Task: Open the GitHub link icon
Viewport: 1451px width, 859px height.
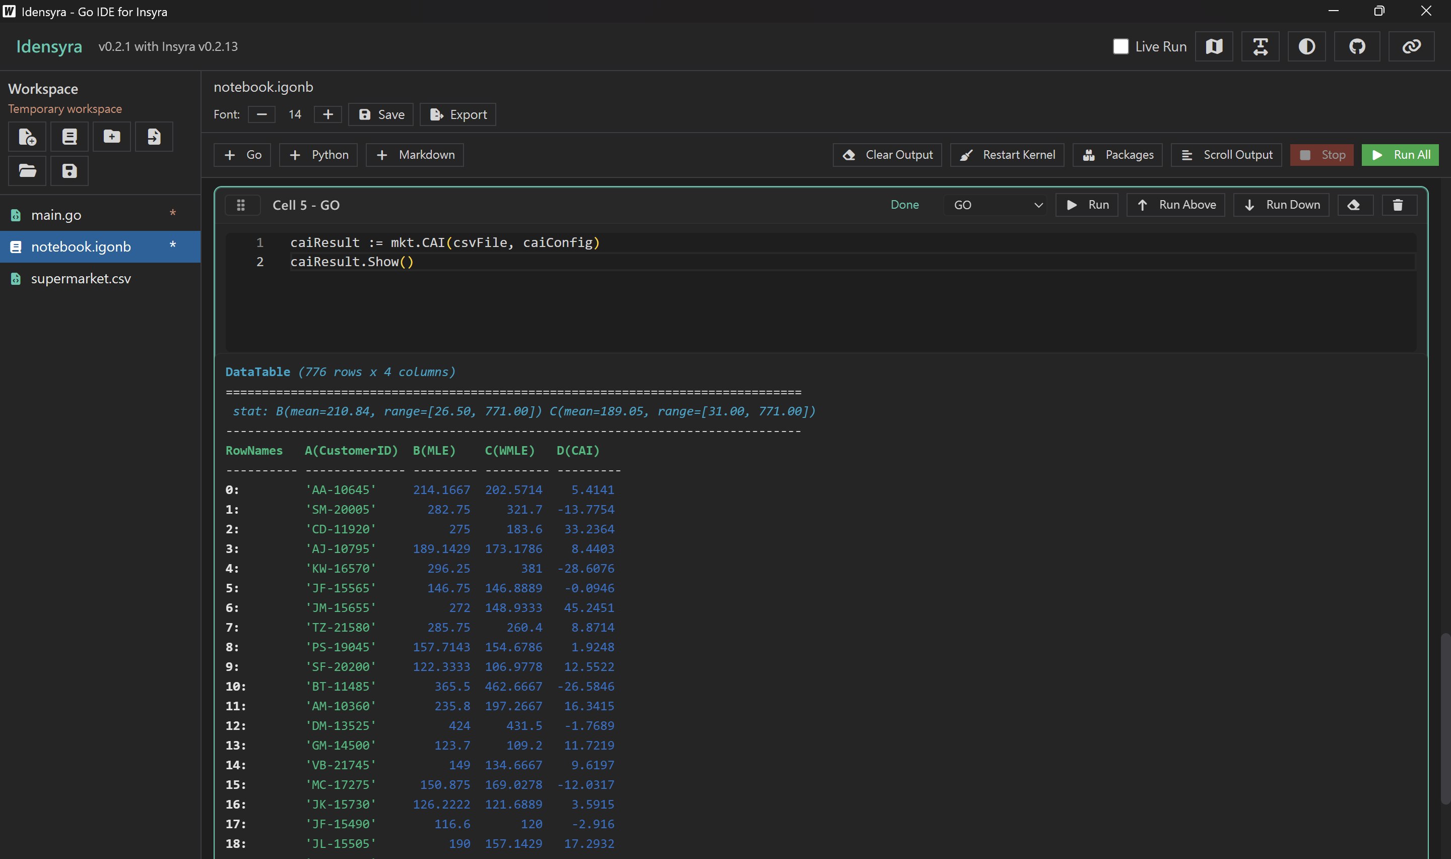Action: click(1357, 46)
